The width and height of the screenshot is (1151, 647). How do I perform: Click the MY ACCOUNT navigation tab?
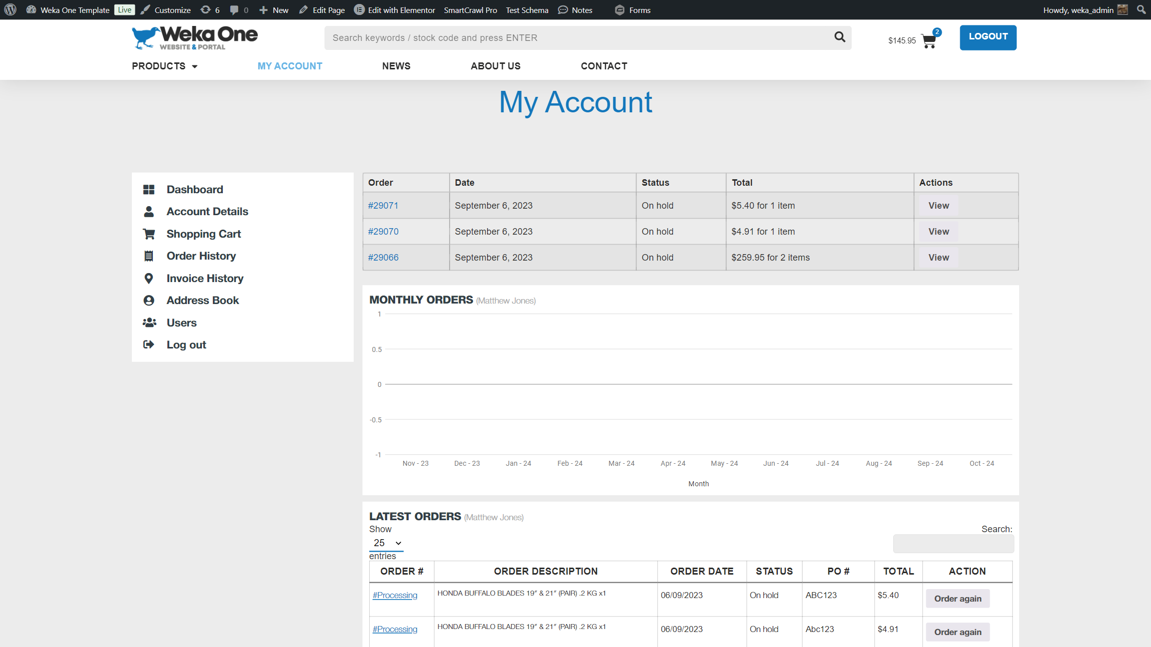(x=289, y=66)
